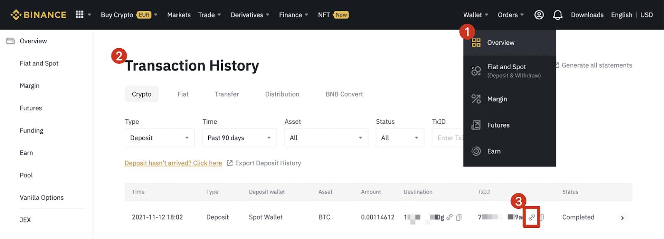
Task: Expand the Orders menu
Action: pyautogui.click(x=511, y=15)
